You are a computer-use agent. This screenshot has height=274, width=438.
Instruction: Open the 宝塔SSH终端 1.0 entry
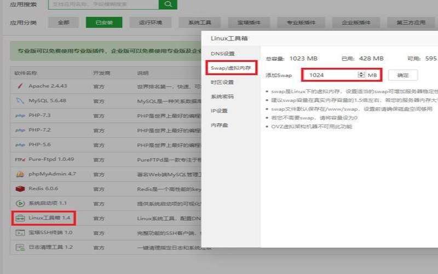[x=50, y=232]
